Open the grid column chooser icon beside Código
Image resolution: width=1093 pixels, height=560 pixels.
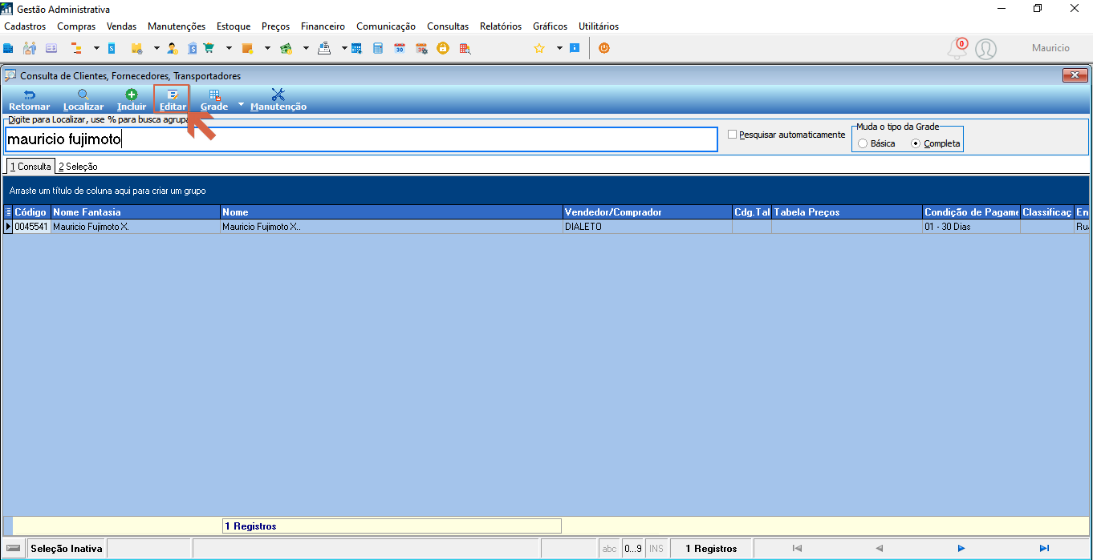click(9, 212)
